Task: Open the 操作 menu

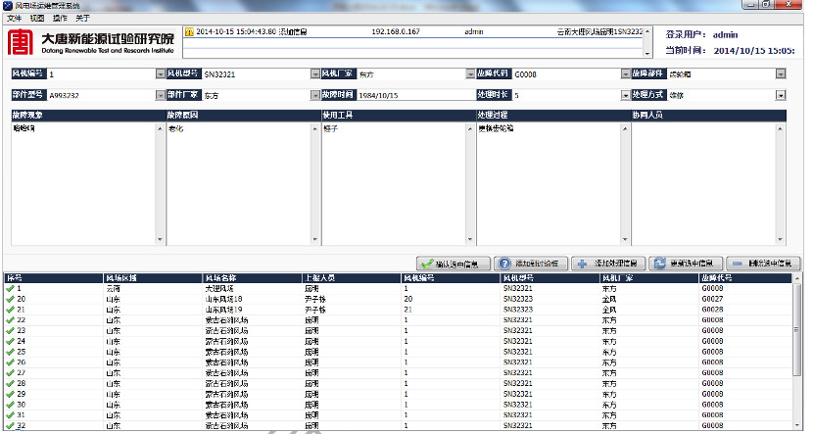Action: (x=60, y=18)
